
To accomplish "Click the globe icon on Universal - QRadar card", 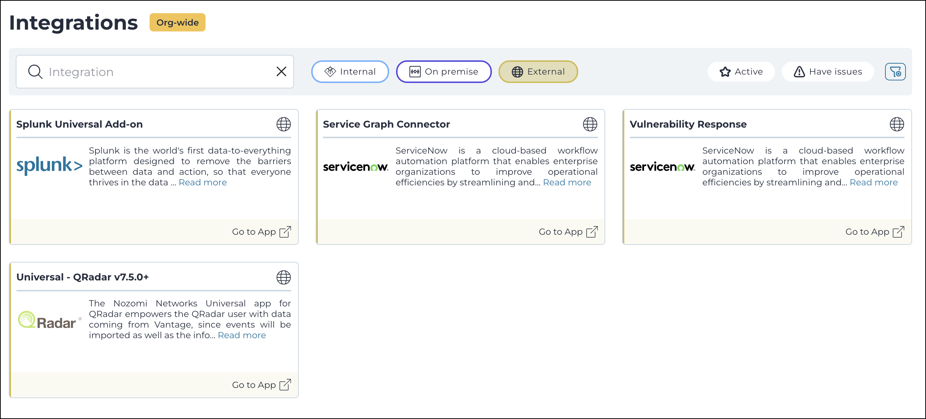I will coord(283,278).
